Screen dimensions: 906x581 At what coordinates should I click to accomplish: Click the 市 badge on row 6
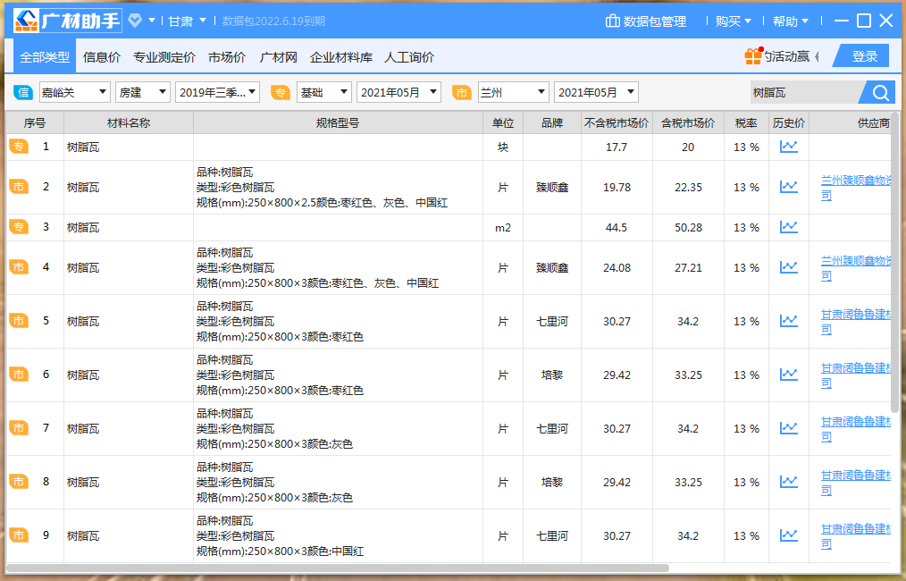[x=19, y=375]
